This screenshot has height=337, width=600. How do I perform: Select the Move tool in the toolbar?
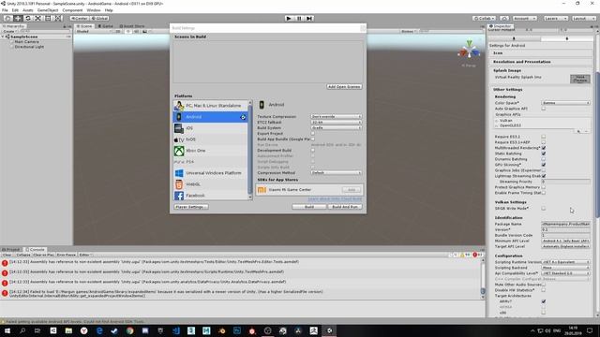click(18, 19)
